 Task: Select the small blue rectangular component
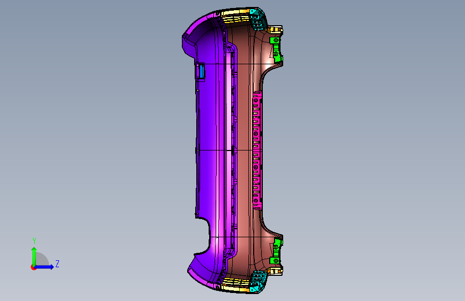click(202, 72)
